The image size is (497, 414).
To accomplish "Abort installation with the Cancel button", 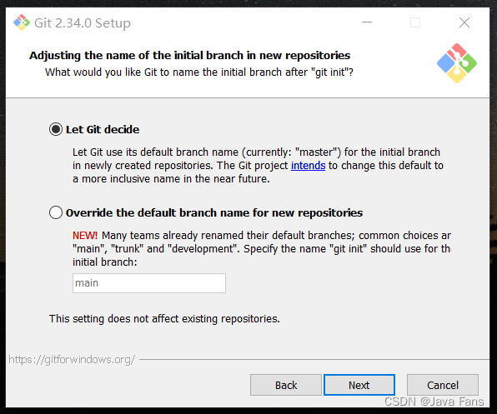I will click(x=443, y=385).
